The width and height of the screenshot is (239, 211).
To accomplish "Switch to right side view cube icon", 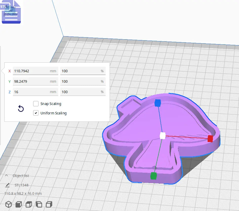I will coord(49,204).
